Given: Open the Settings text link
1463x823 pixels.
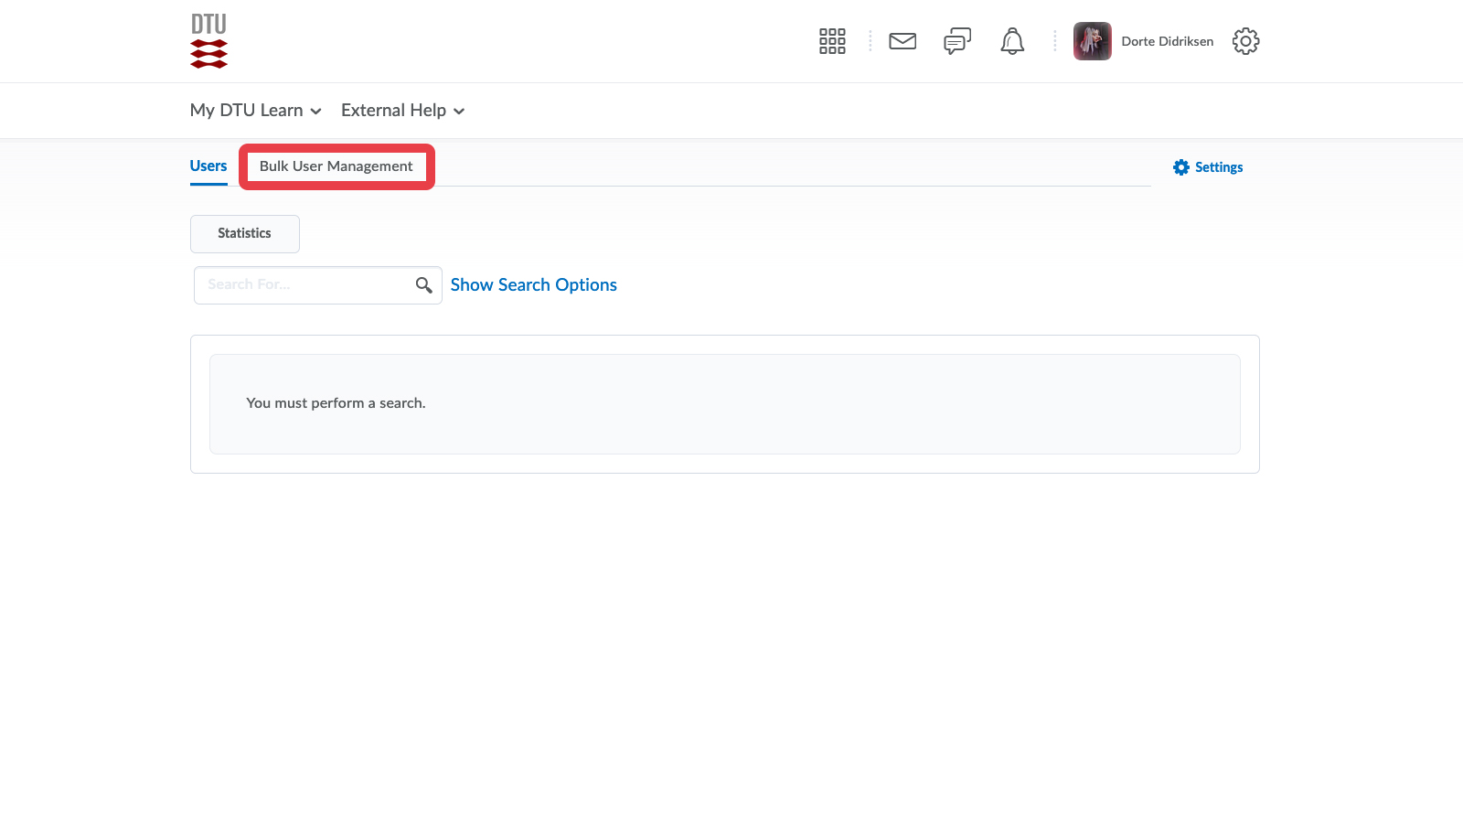Looking at the screenshot, I should (x=1219, y=167).
